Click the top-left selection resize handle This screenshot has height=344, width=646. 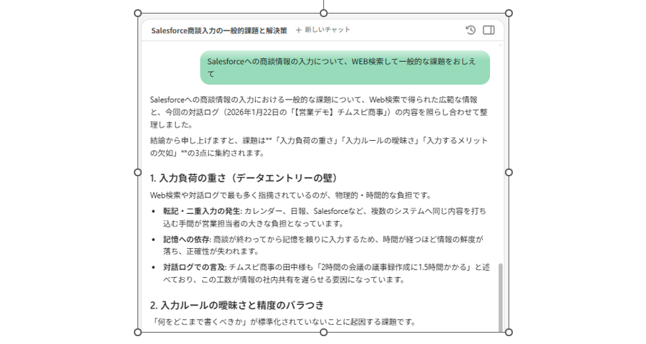[x=138, y=14]
